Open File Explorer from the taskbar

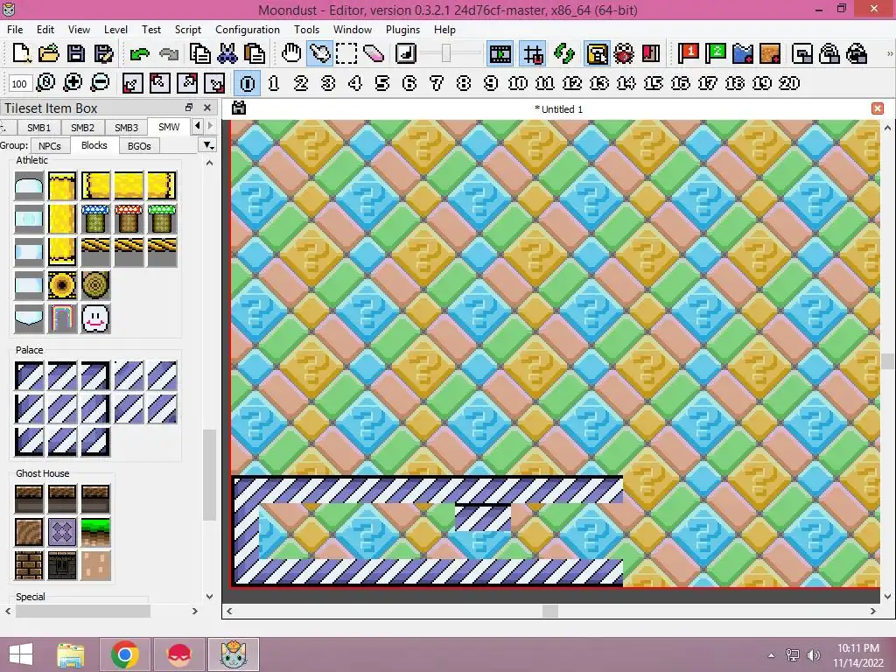pyautogui.click(x=70, y=654)
